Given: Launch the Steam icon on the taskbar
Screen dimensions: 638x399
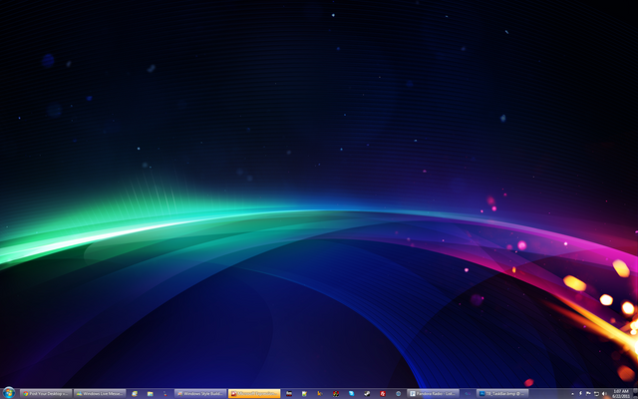Looking at the screenshot, I should (x=367, y=393).
